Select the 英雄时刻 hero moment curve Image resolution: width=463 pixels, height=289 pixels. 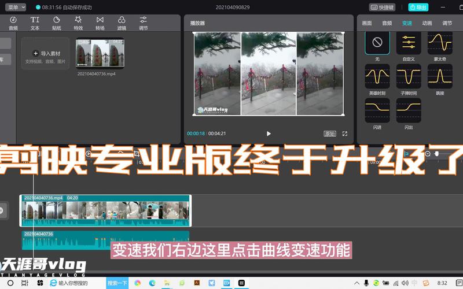tap(377, 76)
